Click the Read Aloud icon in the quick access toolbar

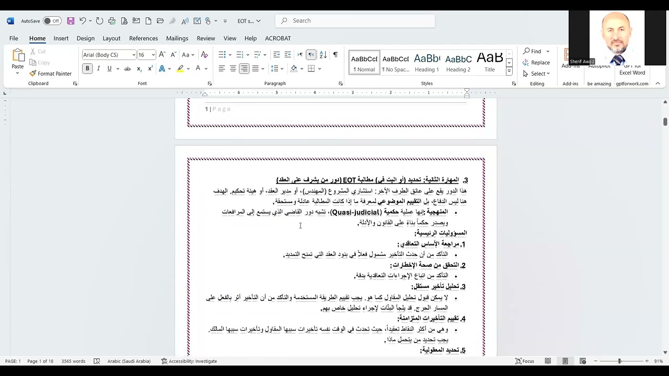(184, 21)
